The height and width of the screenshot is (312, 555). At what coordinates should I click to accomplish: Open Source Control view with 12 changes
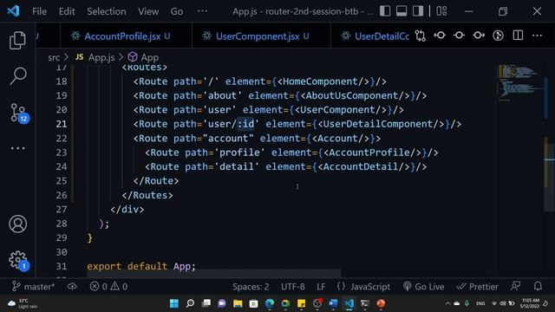[18, 113]
